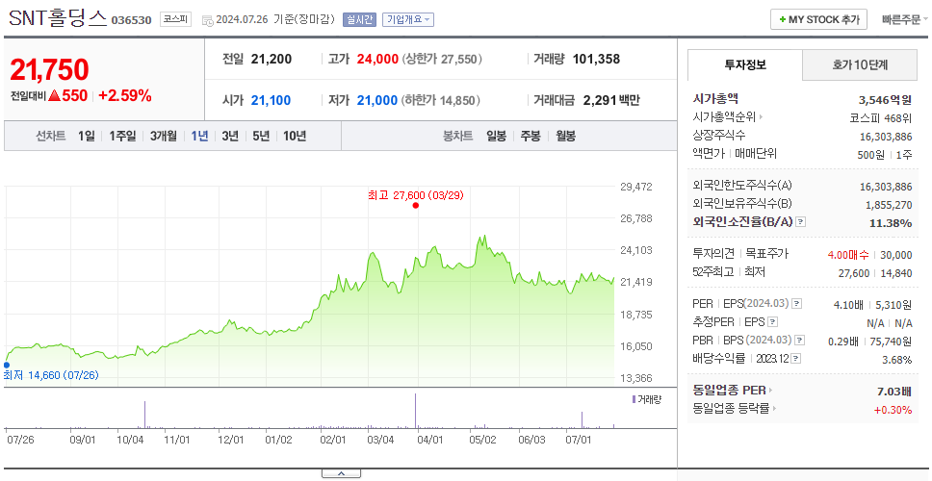Select the 1년 line chart period
The image size is (932, 481).
[199, 136]
